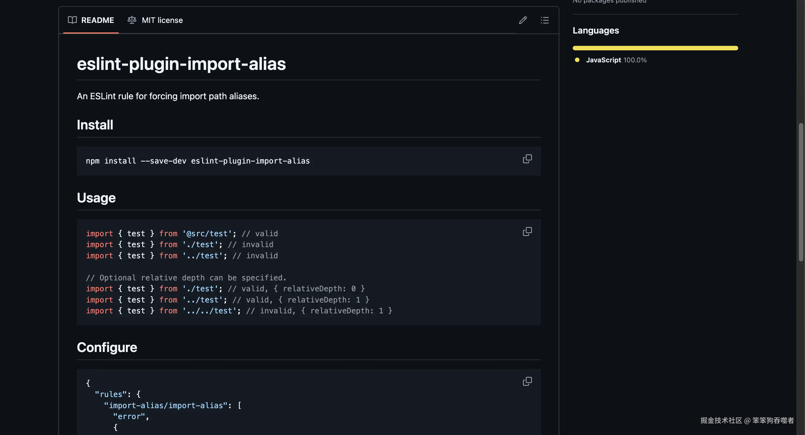Click the eslint-plugin-import-alias title heading
Viewport: 805px width, 435px height.
click(181, 64)
